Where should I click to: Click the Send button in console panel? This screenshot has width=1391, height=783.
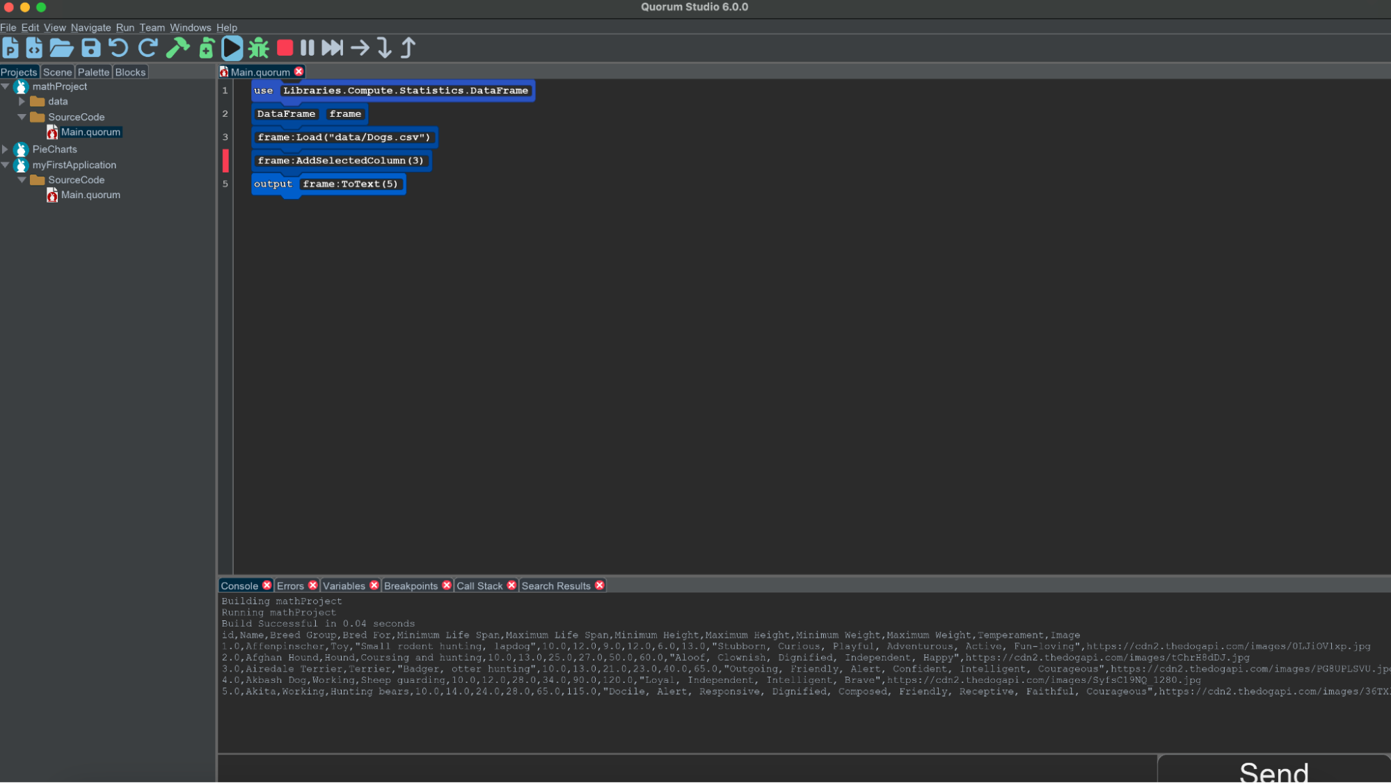pyautogui.click(x=1275, y=772)
